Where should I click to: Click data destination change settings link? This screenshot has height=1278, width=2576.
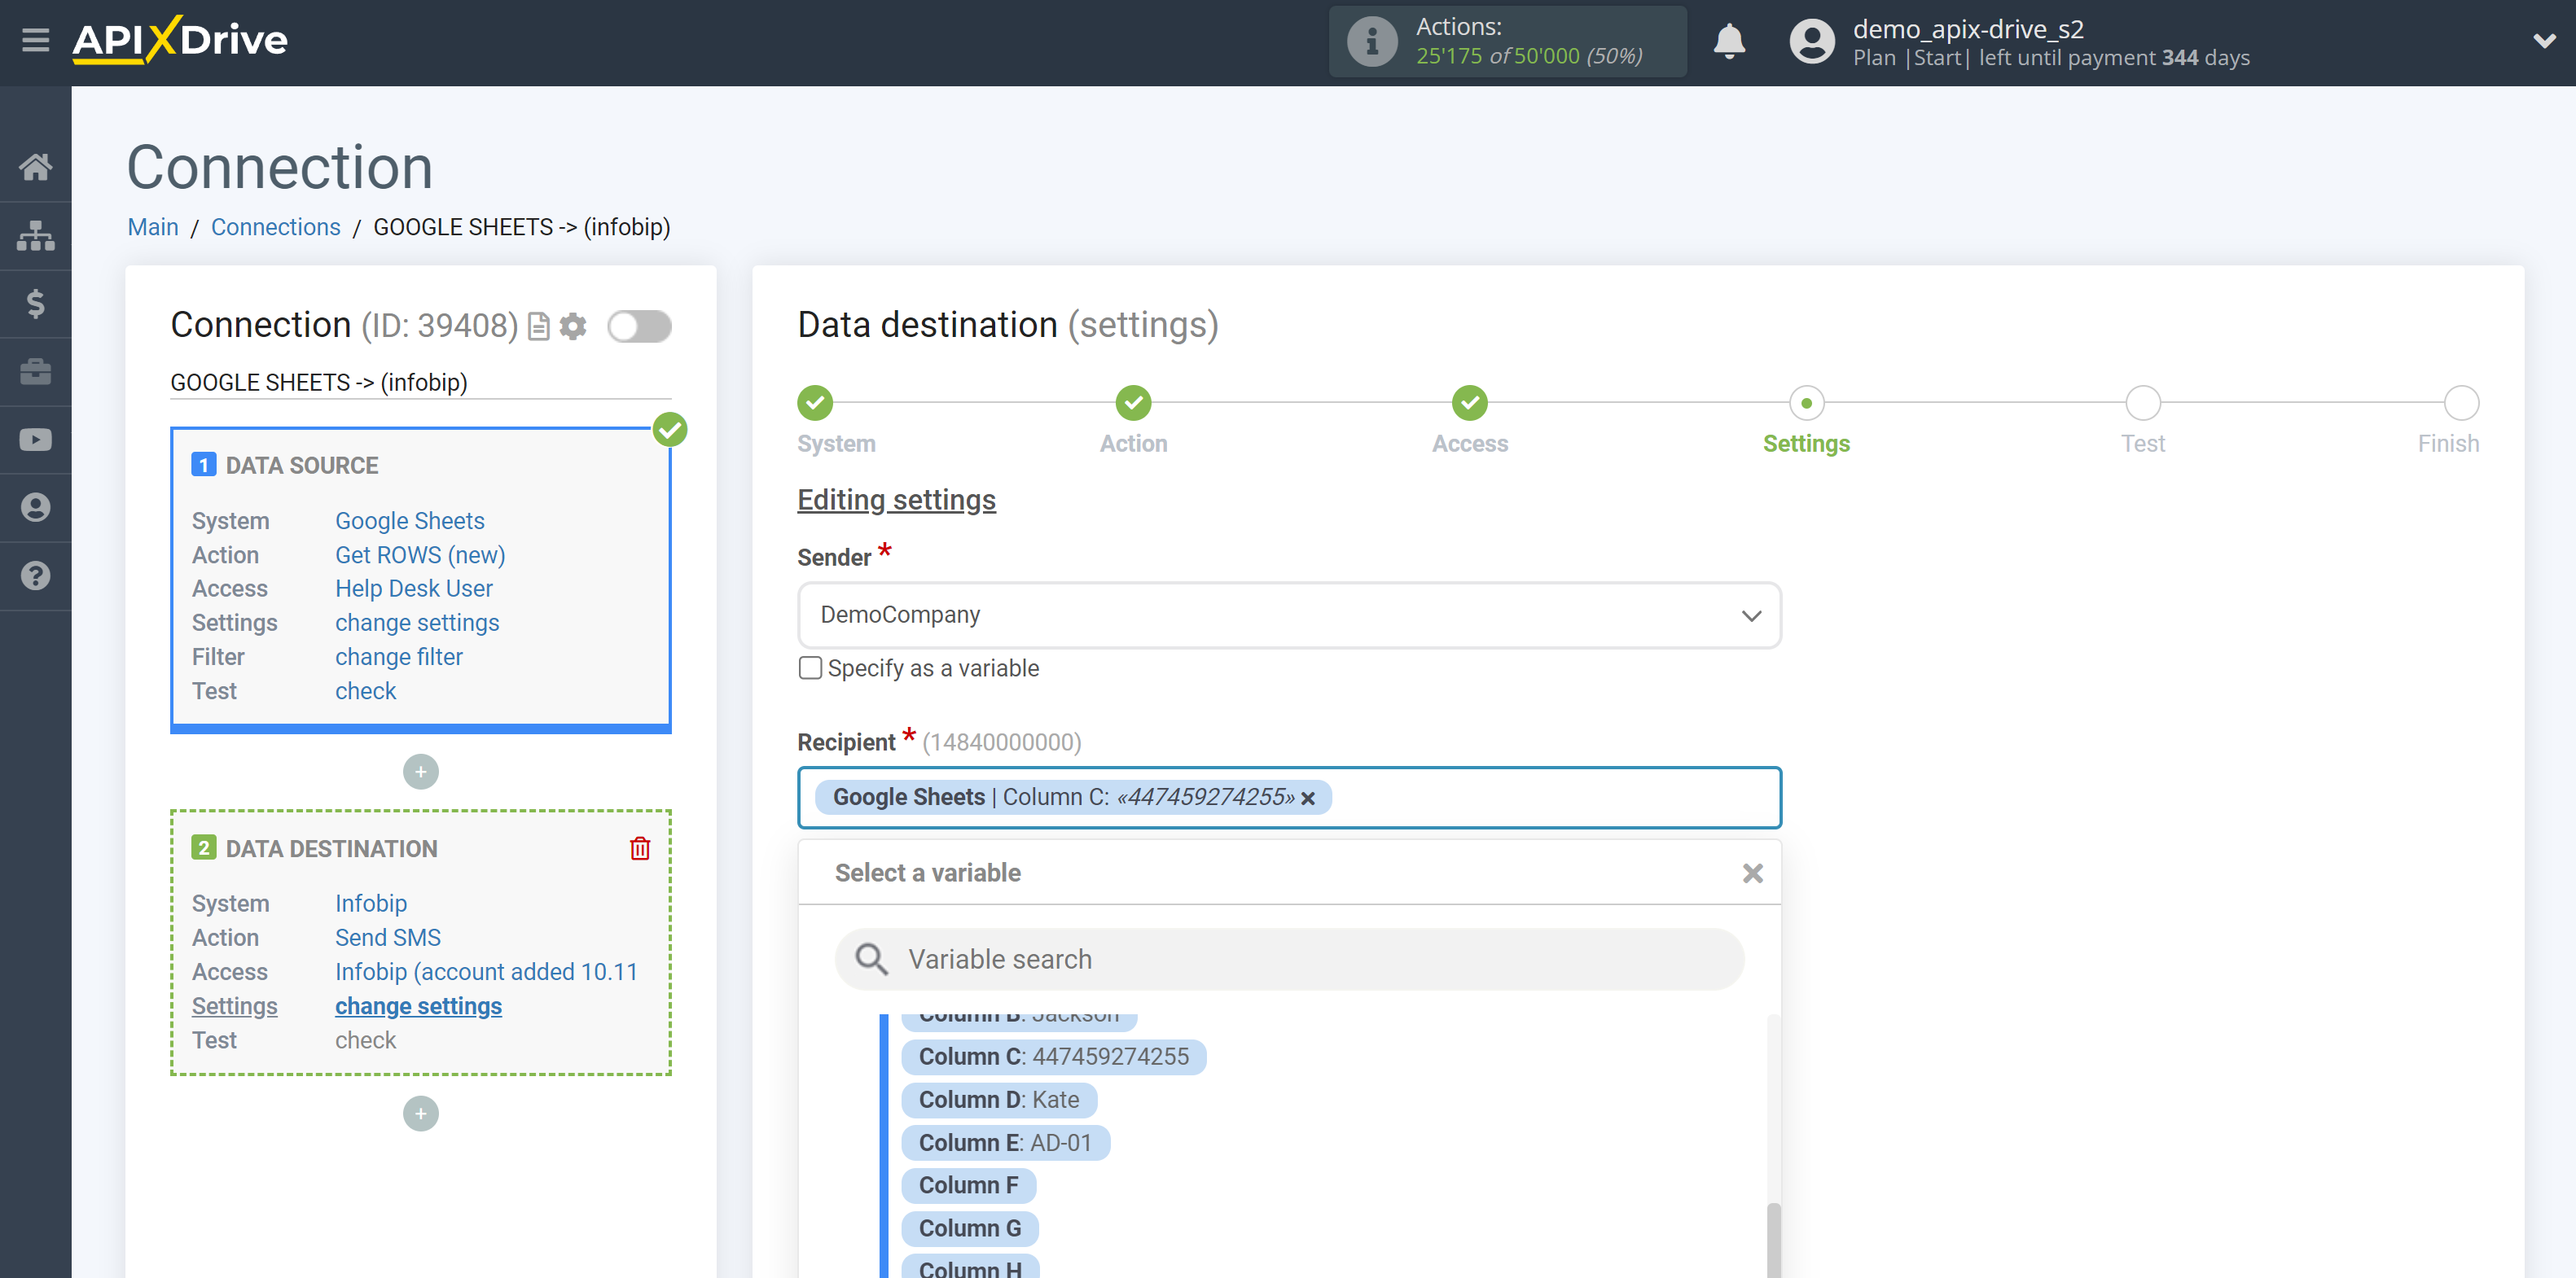pyautogui.click(x=418, y=1005)
